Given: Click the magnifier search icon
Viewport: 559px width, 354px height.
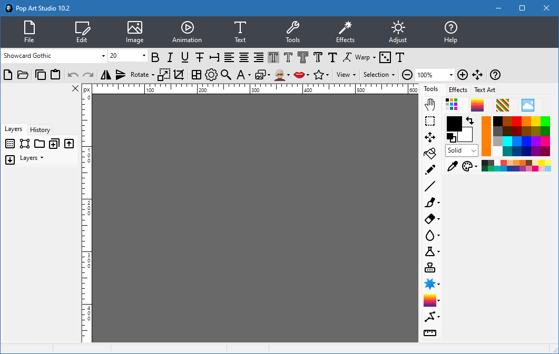Looking at the screenshot, I should (226, 75).
